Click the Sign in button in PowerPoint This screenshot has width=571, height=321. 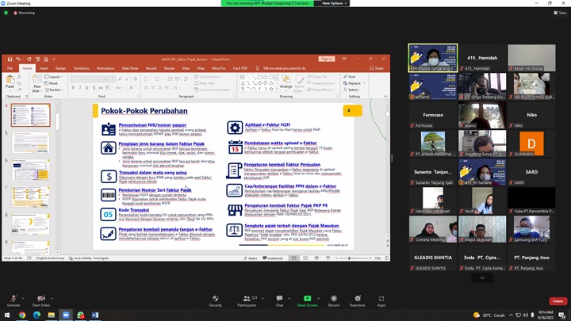tap(327, 59)
